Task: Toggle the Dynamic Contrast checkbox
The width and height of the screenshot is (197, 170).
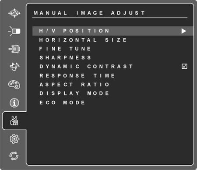Action: tap(184, 66)
